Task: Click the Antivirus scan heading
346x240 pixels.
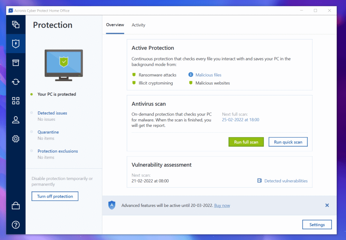Action: click(148, 104)
